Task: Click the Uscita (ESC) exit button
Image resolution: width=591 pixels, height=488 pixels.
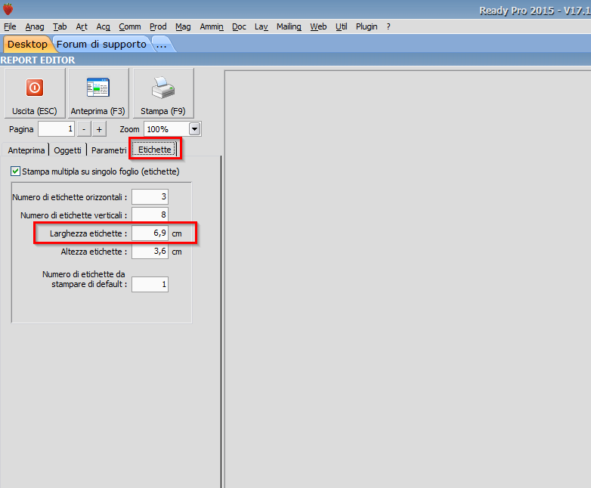Action: coord(35,93)
